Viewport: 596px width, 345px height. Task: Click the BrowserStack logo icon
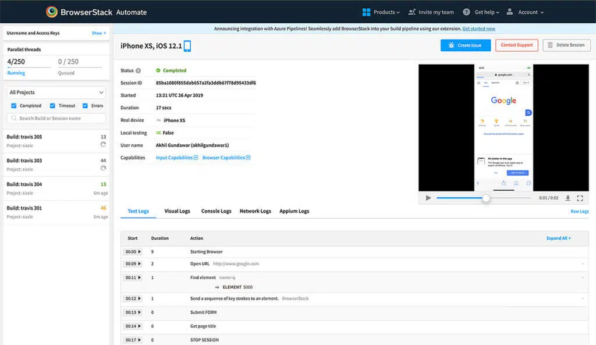[x=52, y=12]
